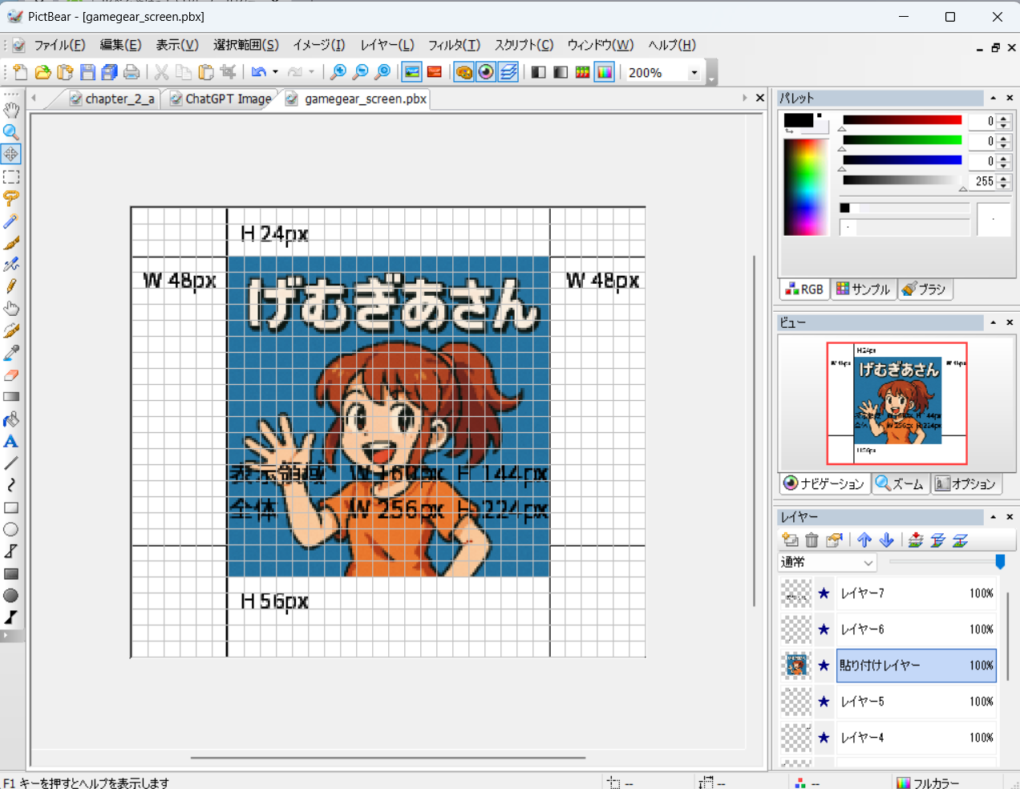Open the 編集(E) menu

pos(120,45)
